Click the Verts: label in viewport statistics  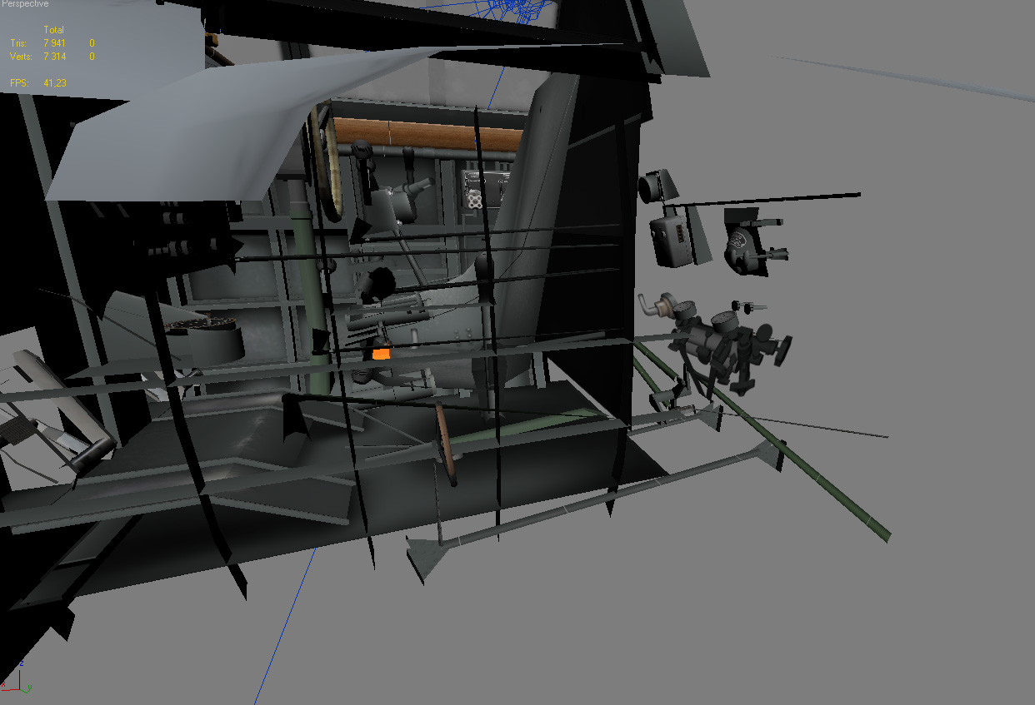coord(21,57)
